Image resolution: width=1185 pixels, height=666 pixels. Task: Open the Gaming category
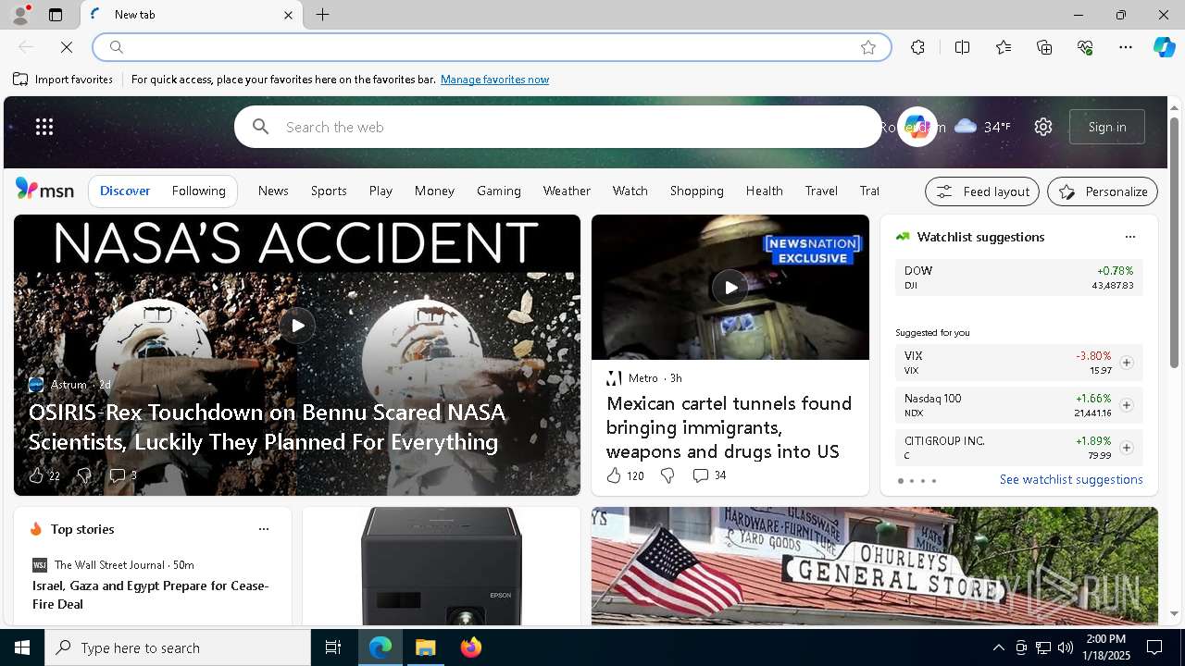pyautogui.click(x=499, y=191)
